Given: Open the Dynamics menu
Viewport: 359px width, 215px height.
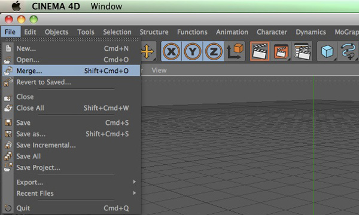Looking at the screenshot, I should point(311,32).
